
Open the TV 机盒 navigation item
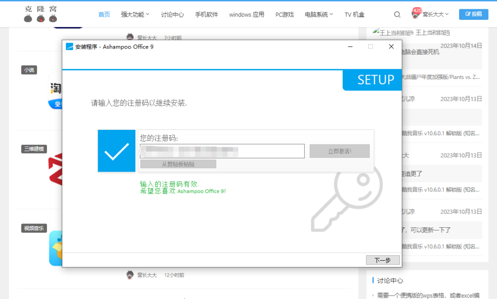pos(354,15)
